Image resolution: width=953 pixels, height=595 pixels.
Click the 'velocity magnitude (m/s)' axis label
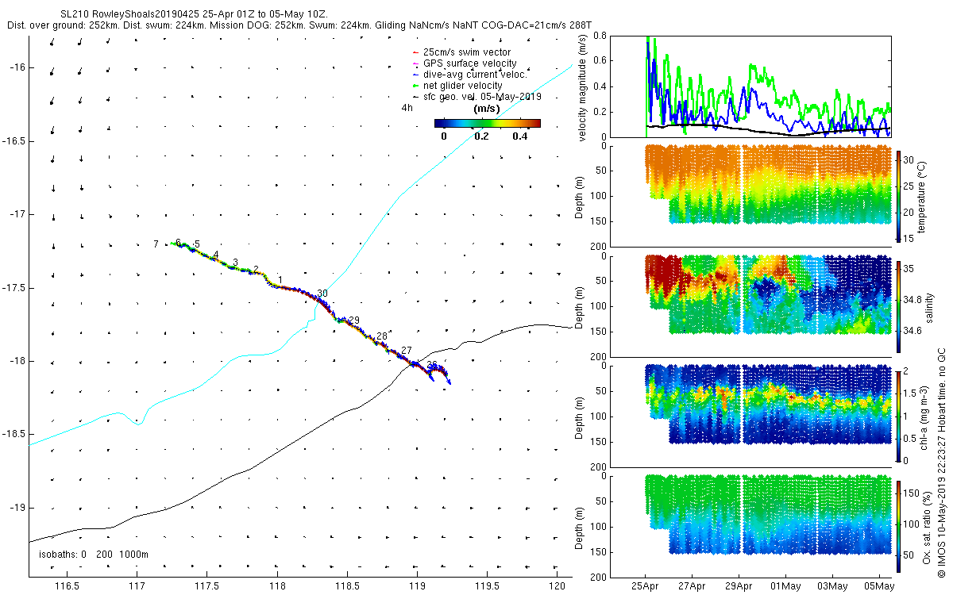click(582, 86)
